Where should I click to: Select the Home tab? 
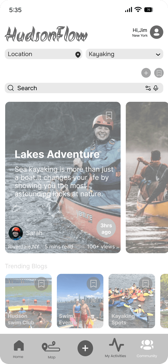tap(18, 349)
